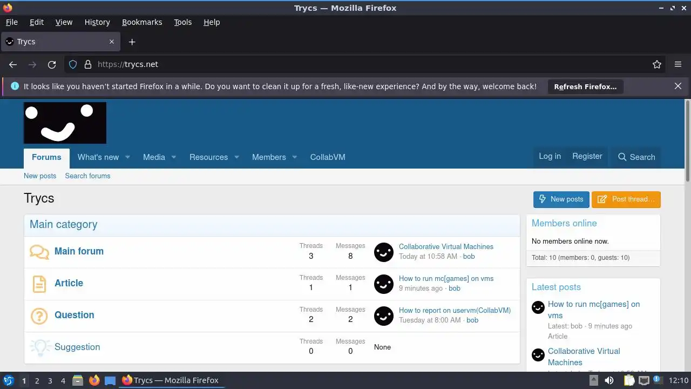
Task: Go back using the browser back arrow
Action: coord(13,64)
